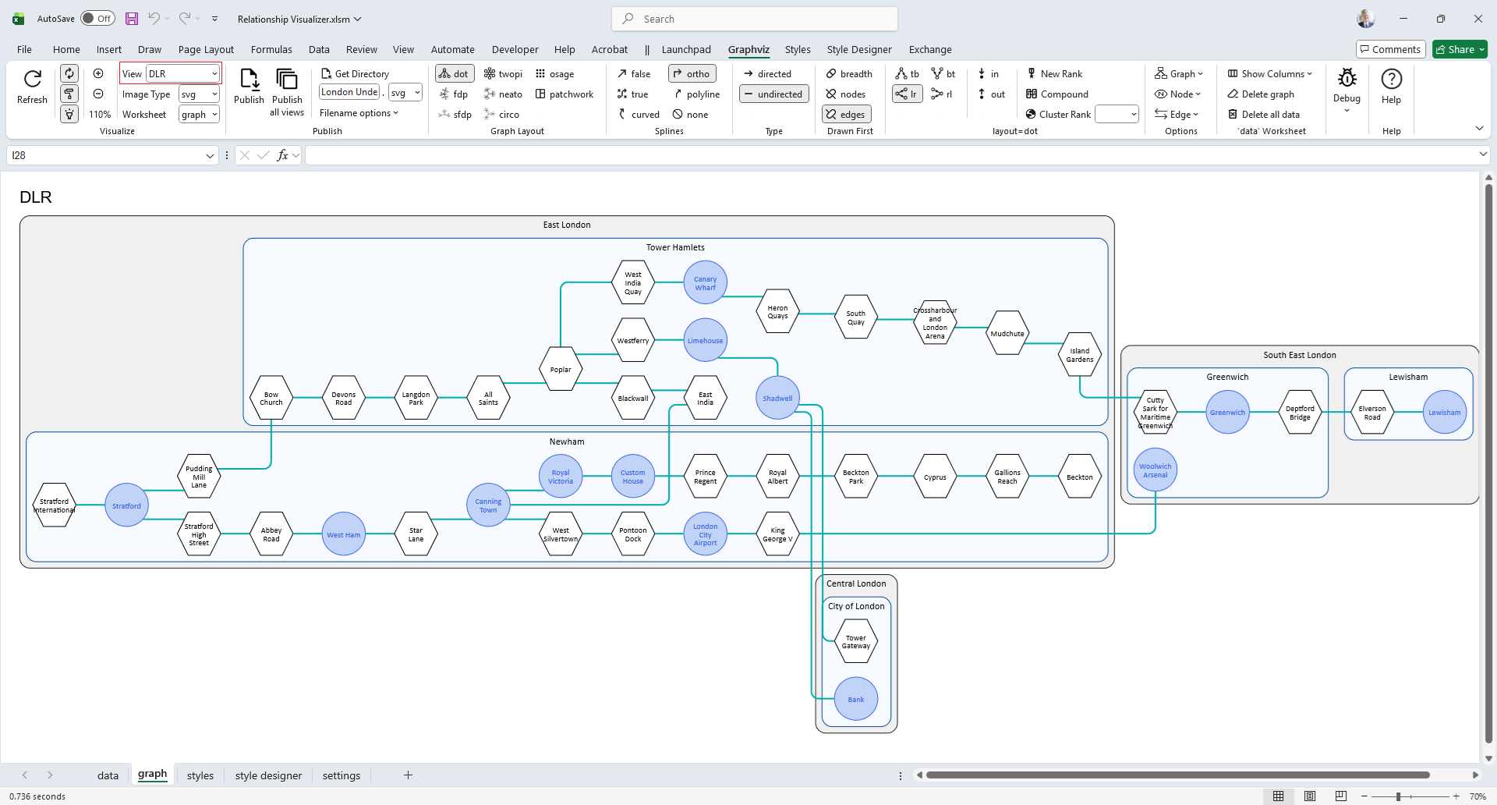
Task: Open the Style Designer ribbon tab
Action: click(858, 50)
